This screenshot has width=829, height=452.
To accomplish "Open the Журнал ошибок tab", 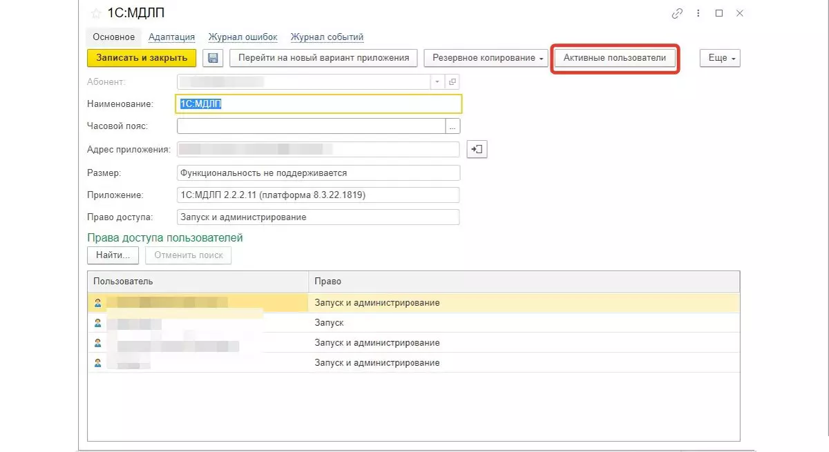I will (x=242, y=37).
